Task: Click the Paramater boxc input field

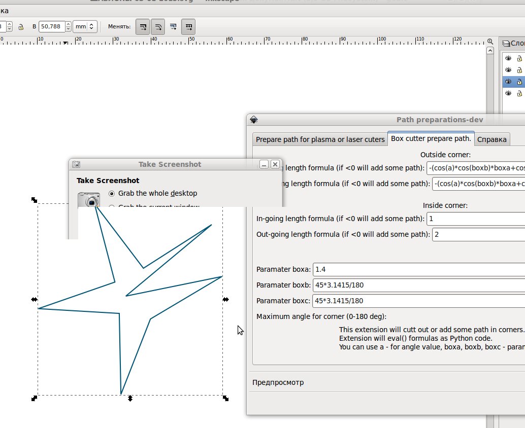Action: [419, 301]
